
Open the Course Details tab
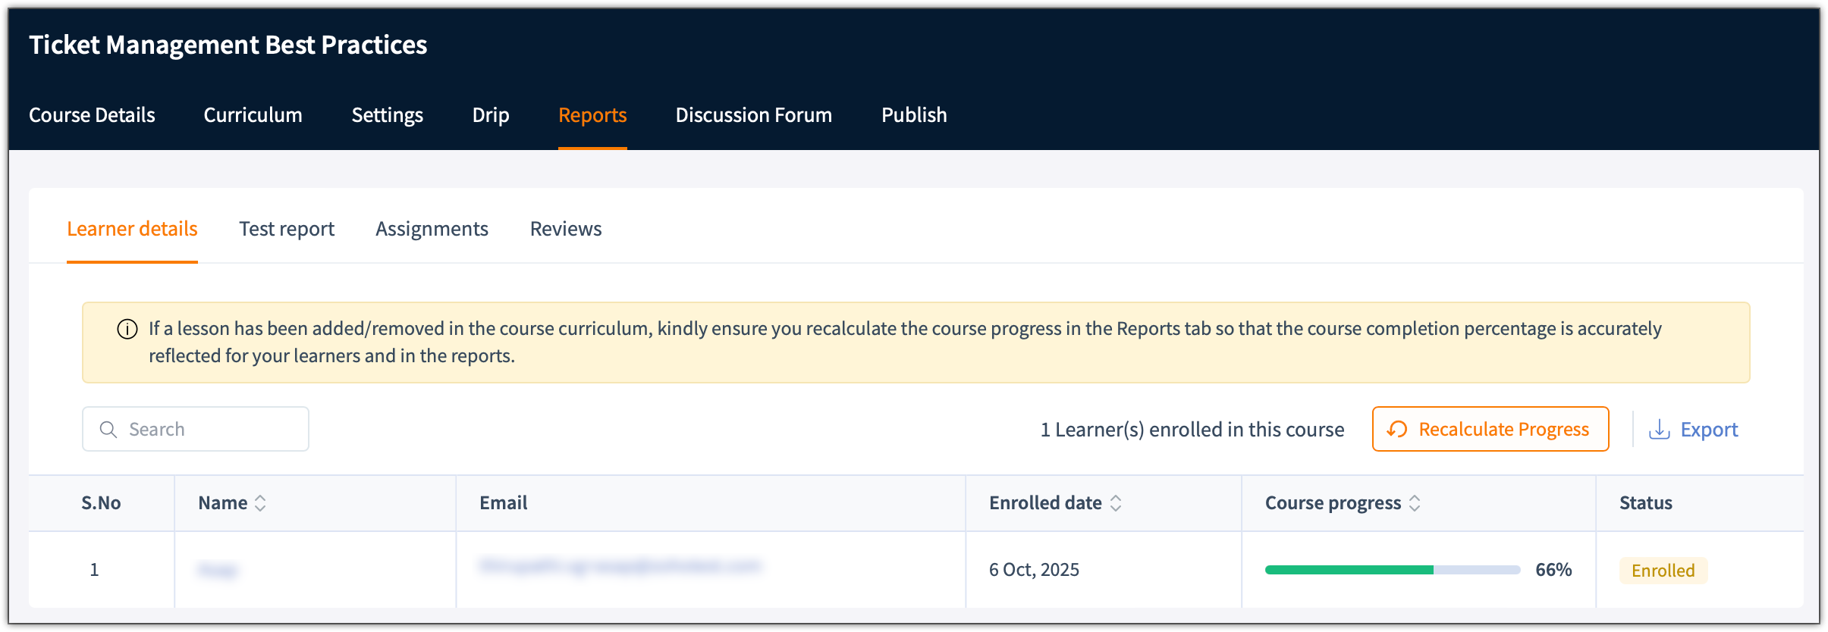point(92,115)
